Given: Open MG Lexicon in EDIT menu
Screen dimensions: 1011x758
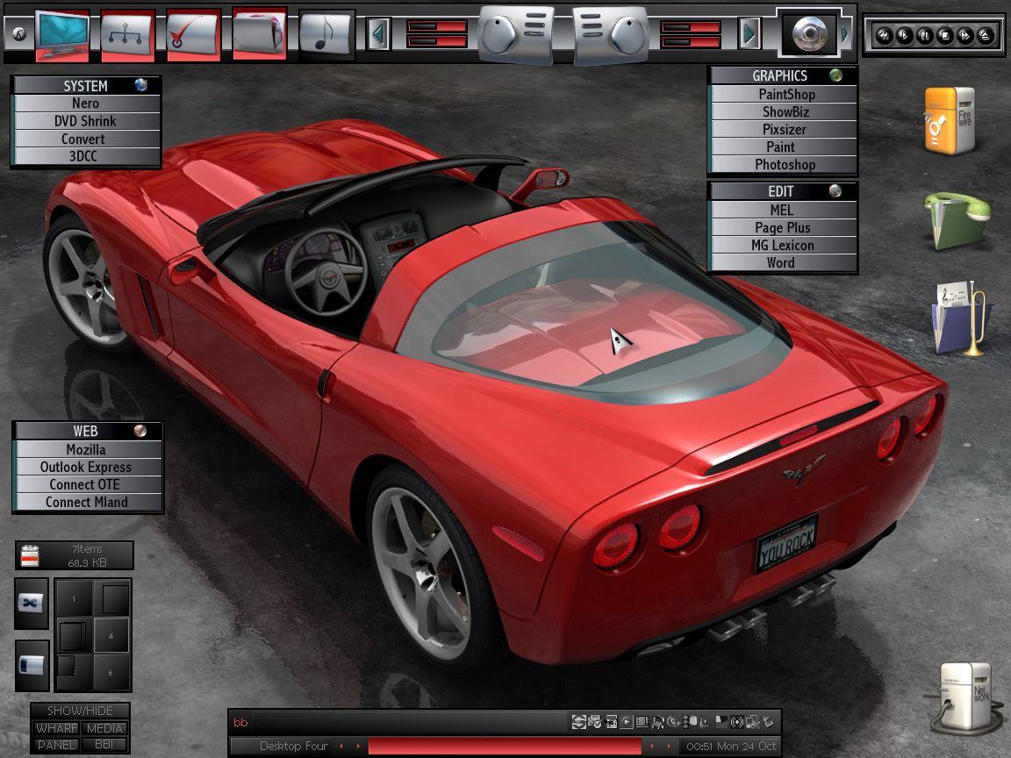Looking at the screenshot, I should 784,245.
